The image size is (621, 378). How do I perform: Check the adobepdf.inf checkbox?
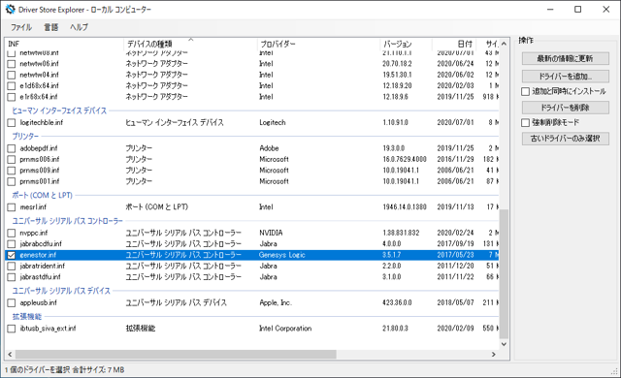[12, 148]
